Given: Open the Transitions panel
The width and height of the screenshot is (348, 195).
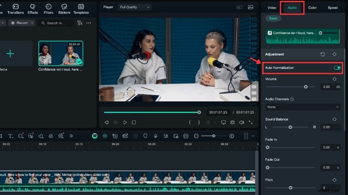Looking at the screenshot, I should (16, 9).
